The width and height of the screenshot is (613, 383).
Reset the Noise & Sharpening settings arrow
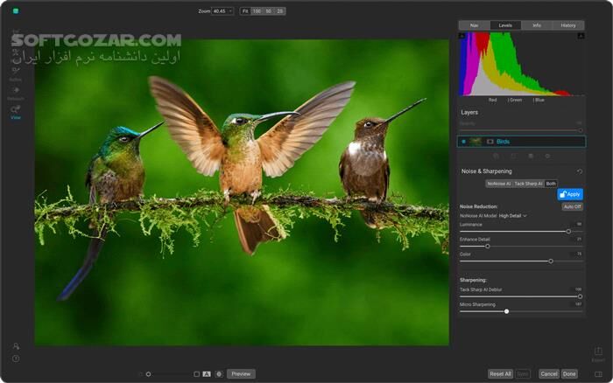(580, 171)
